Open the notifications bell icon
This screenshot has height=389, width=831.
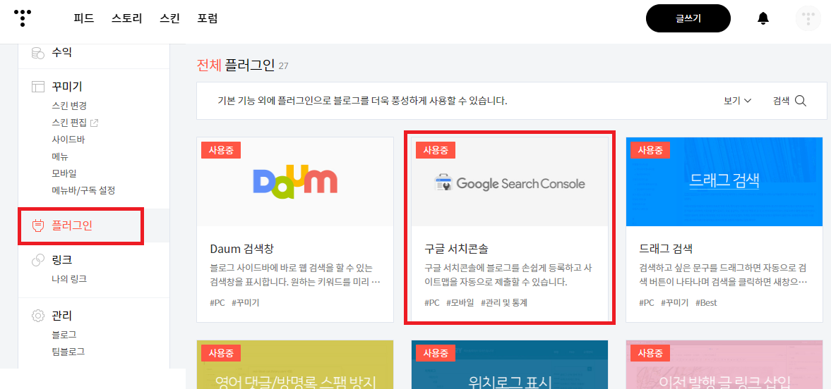click(x=763, y=18)
